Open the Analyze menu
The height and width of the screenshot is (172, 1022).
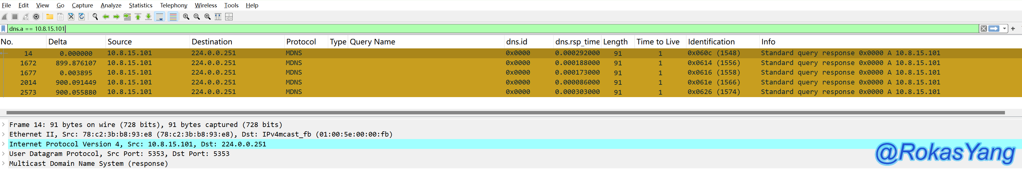pos(111,5)
